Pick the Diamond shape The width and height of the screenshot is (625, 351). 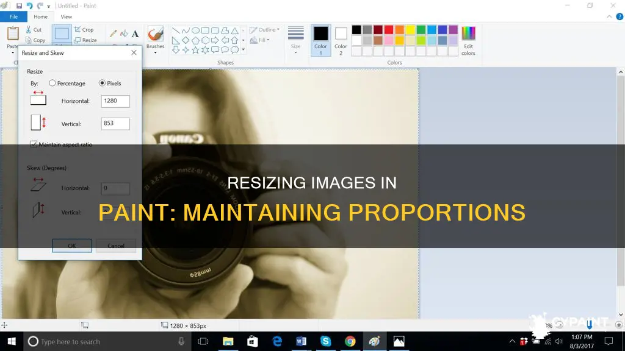pos(186,40)
